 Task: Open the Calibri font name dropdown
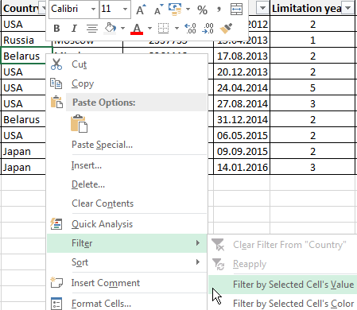(x=93, y=10)
